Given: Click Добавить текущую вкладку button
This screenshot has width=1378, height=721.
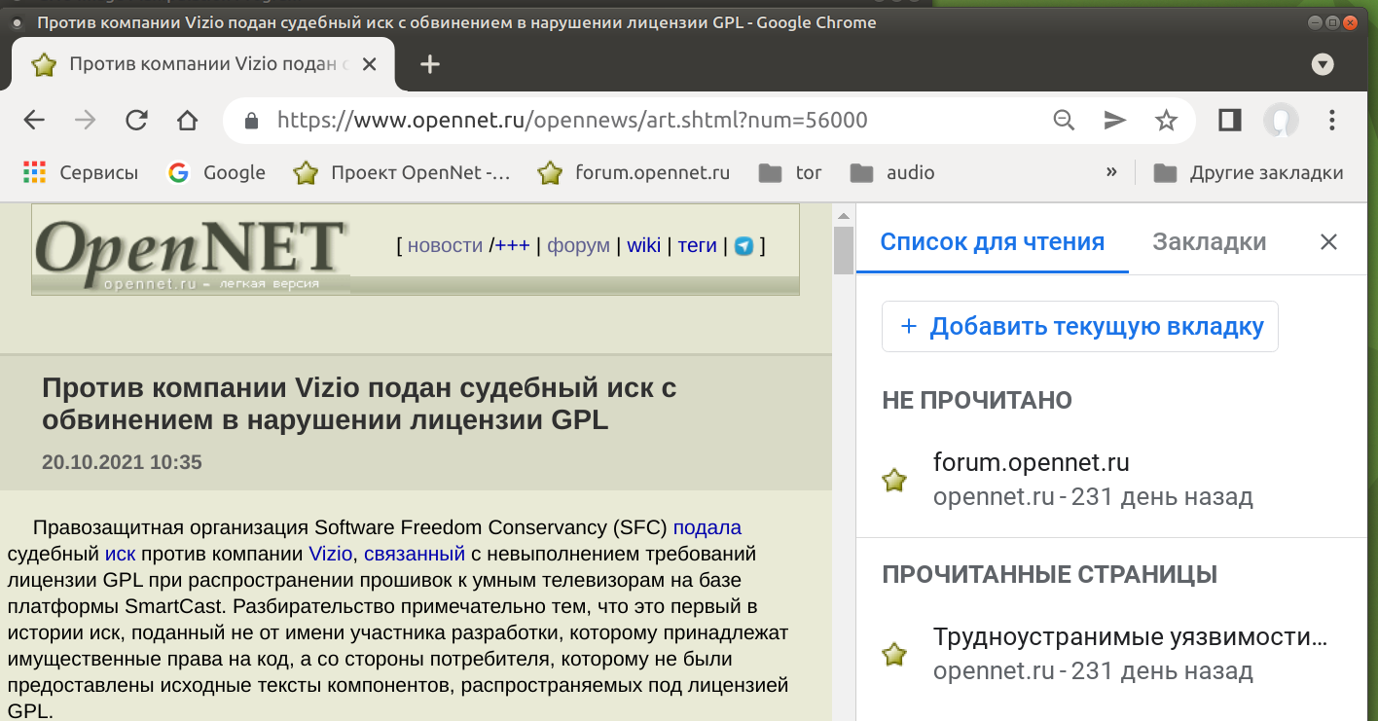Looking at the screenshot, I should click(x=1079, y=326).
